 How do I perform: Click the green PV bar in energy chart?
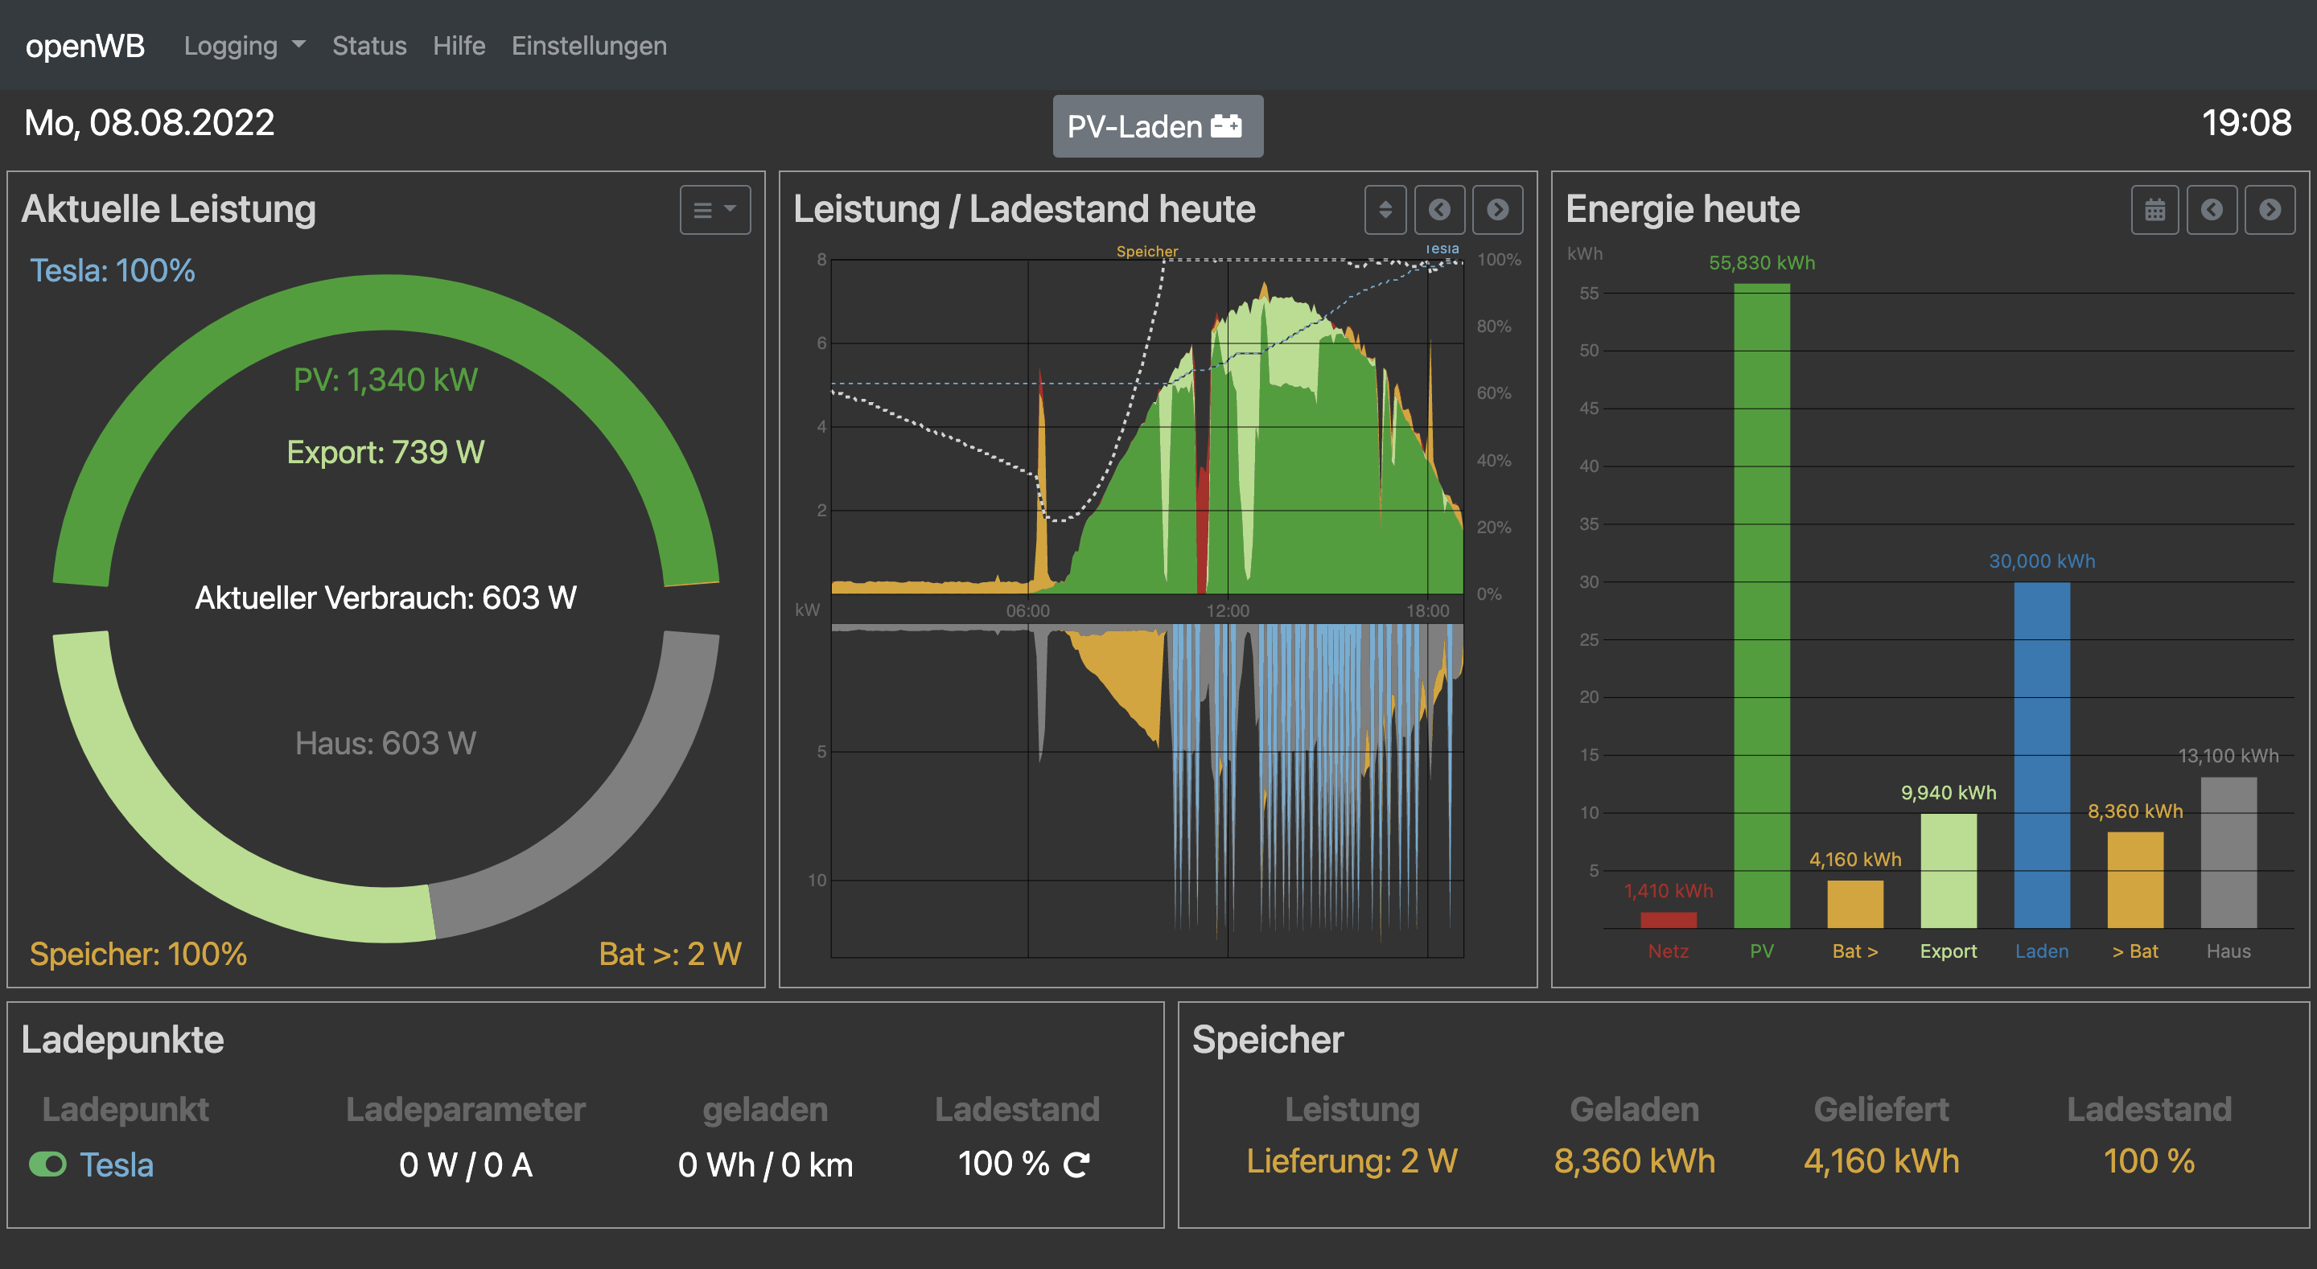(1761, 602)
